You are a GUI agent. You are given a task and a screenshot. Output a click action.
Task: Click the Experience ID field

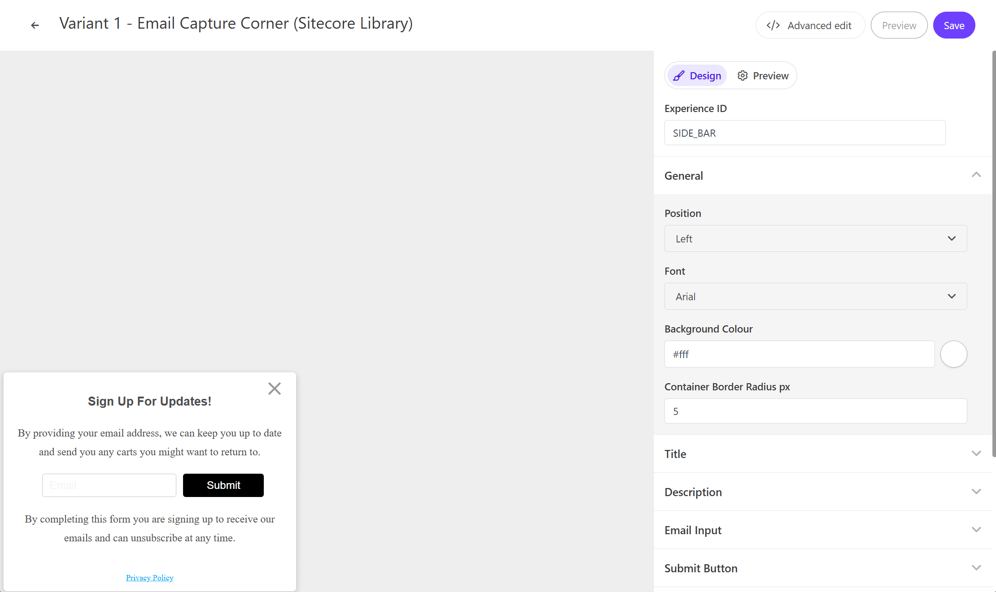point(804,133)
